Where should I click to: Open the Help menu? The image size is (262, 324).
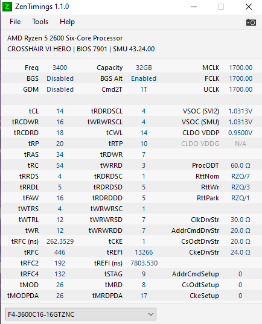coord(67,22)
